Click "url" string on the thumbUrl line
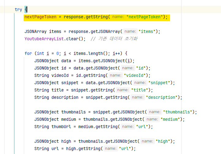The height and width of the screenshot is (154, 221). point(142,127)
